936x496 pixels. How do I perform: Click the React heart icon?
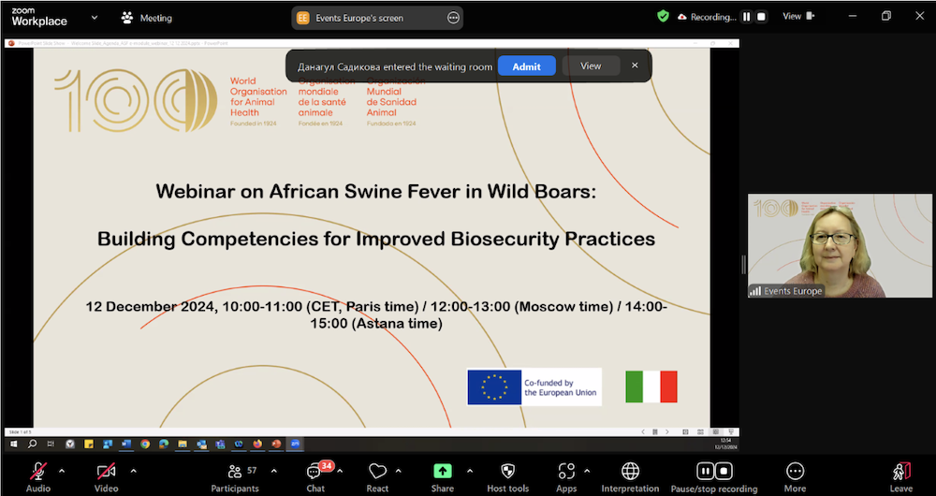pos(377,471)
